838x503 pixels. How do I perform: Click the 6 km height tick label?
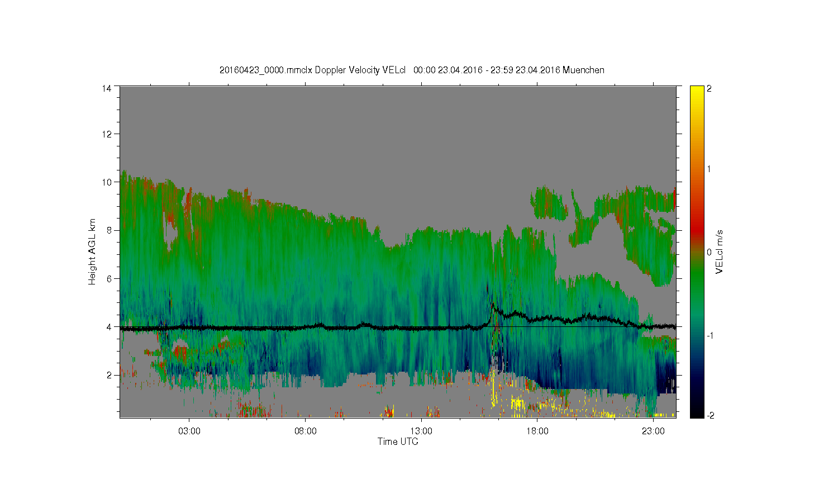click(109, 278)
